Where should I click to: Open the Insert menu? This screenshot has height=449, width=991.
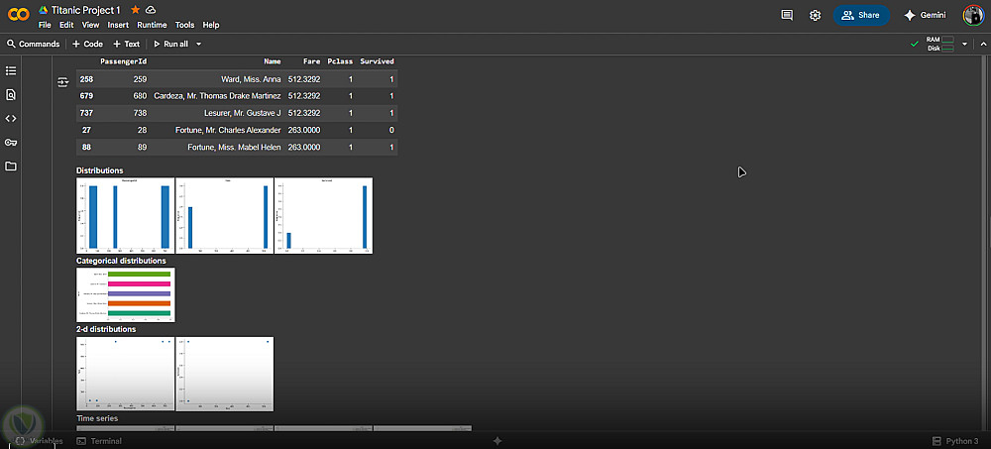118,26
